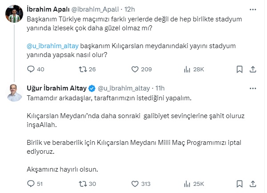Retweet İbrahim Apalı's tweet
The image size is (267, 193).
(82, 69)
